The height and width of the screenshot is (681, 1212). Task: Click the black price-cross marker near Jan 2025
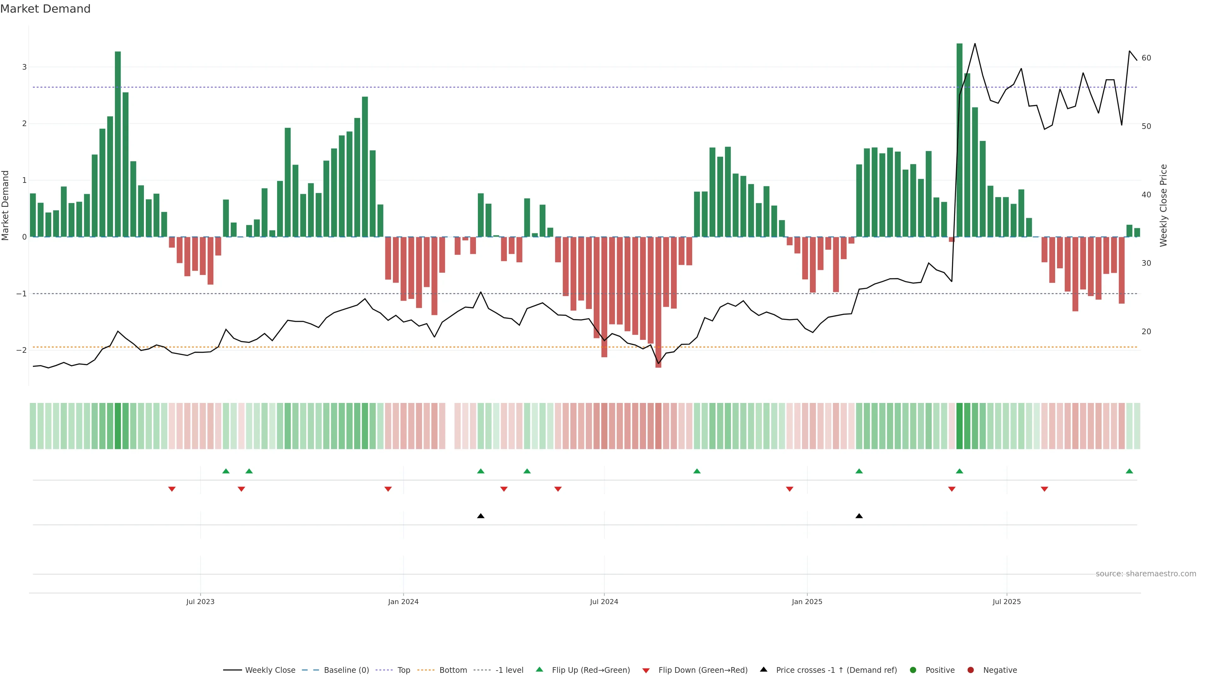859,516
